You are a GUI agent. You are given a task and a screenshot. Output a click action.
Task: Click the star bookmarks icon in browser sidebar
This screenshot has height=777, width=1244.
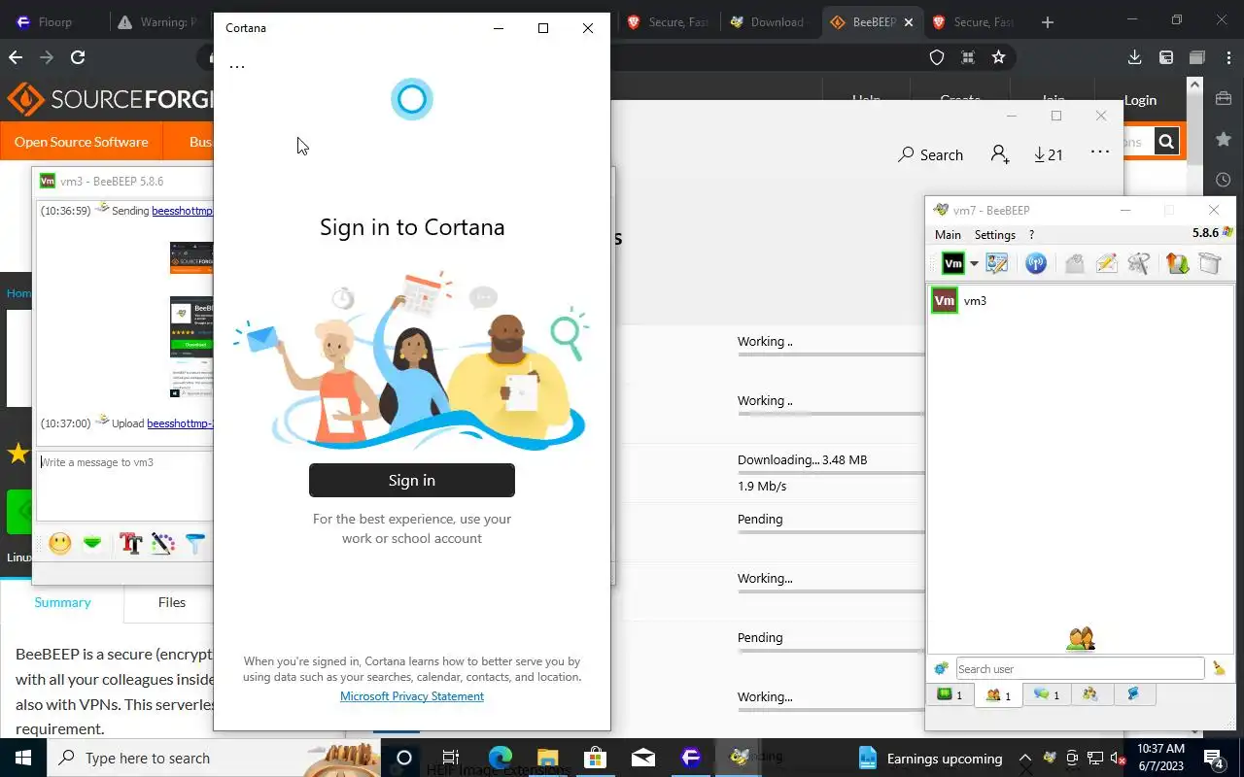coord(1224,139)
